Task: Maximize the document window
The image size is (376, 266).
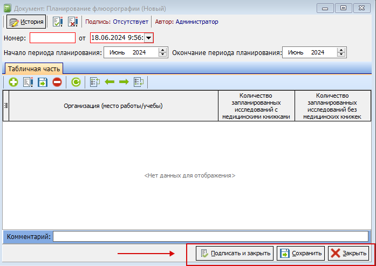Action: (343, 8)
